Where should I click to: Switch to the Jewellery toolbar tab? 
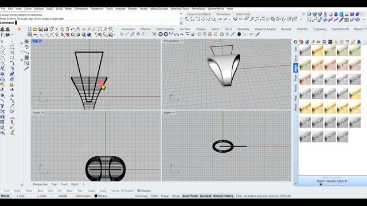pyautogui.click(x=243, y=29)
